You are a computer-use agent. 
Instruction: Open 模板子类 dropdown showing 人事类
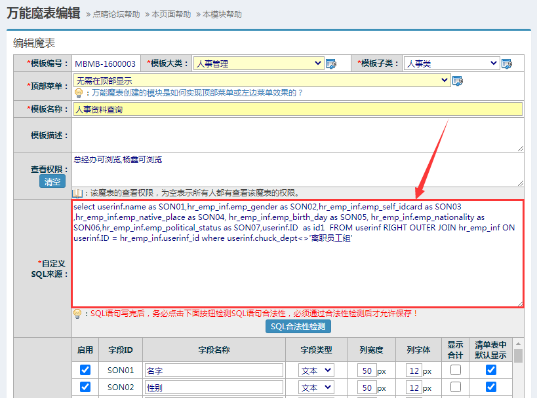pos(451,63)
